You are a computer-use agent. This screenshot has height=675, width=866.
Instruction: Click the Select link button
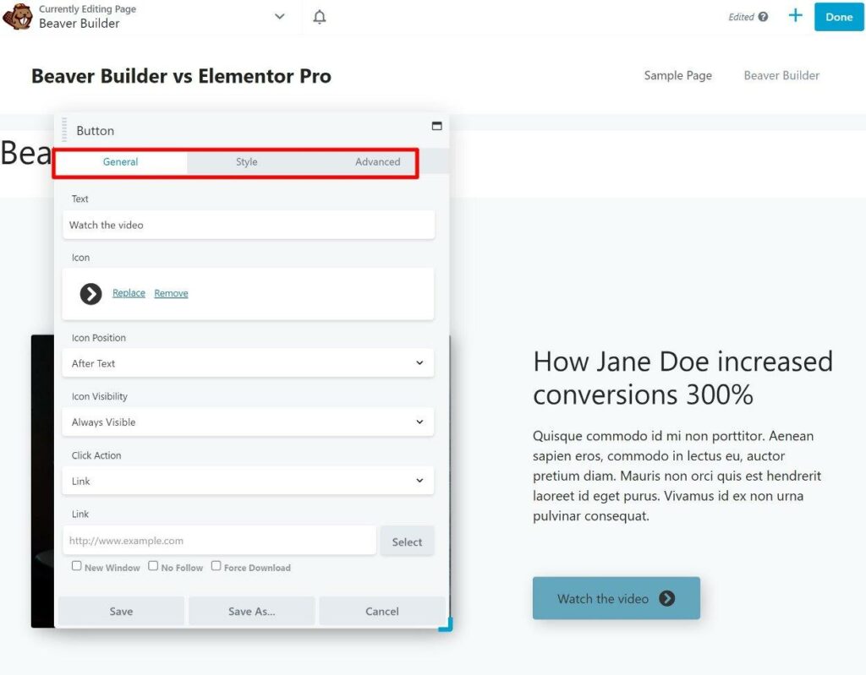tap(407, 542)
